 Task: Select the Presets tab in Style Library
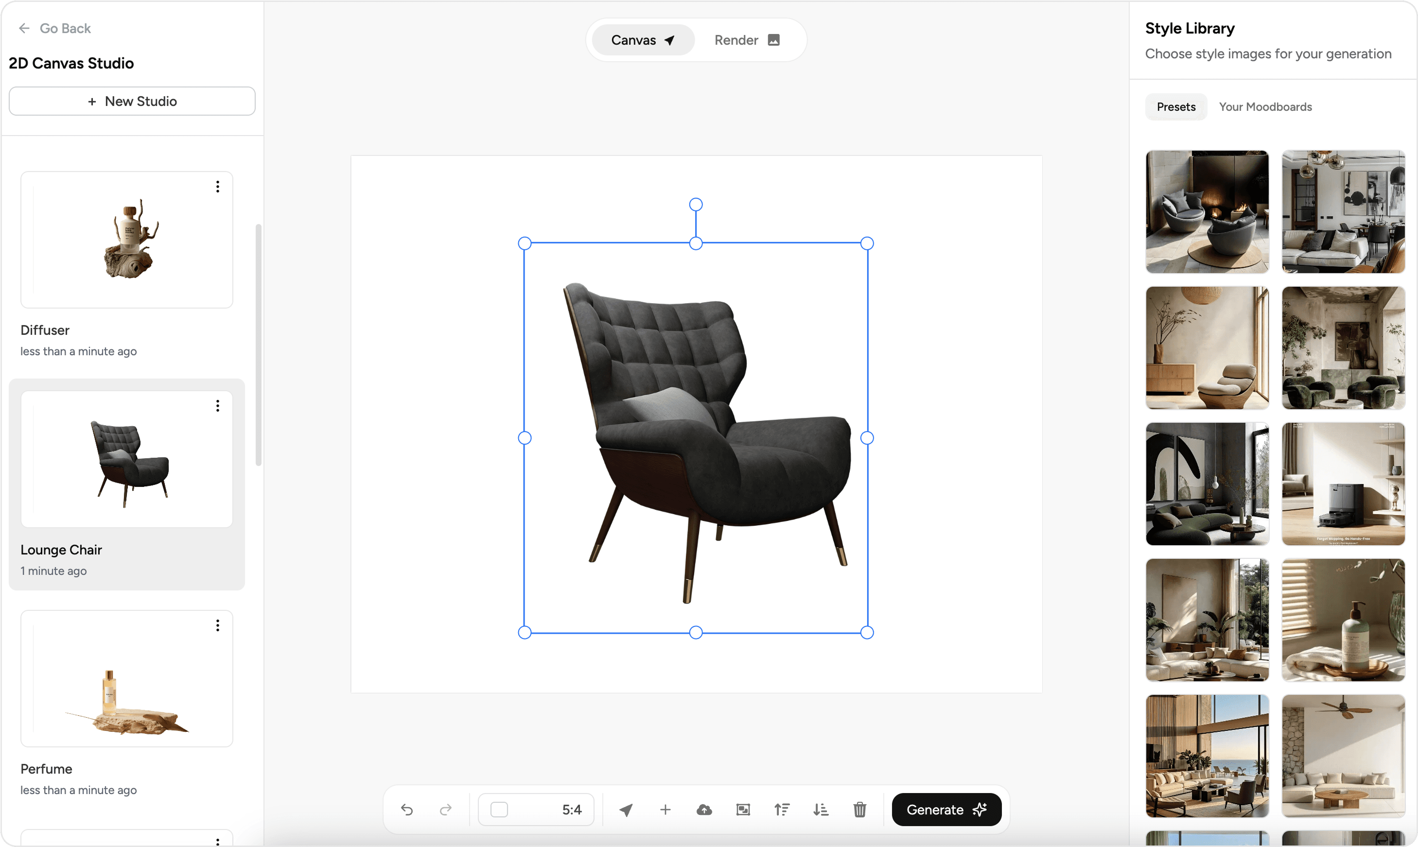(1176, 107)
